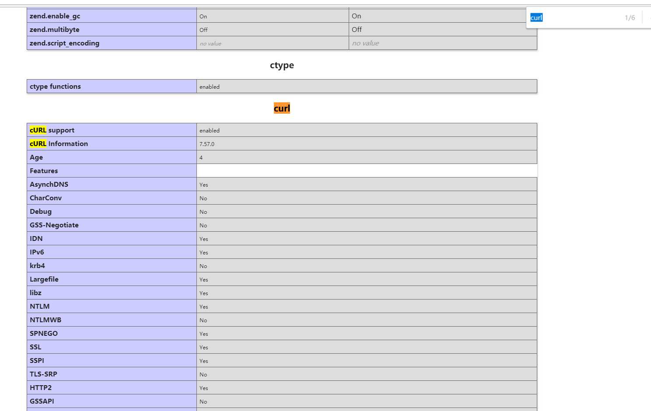Select the zend.script_encoding directive name

click(64, 43)
